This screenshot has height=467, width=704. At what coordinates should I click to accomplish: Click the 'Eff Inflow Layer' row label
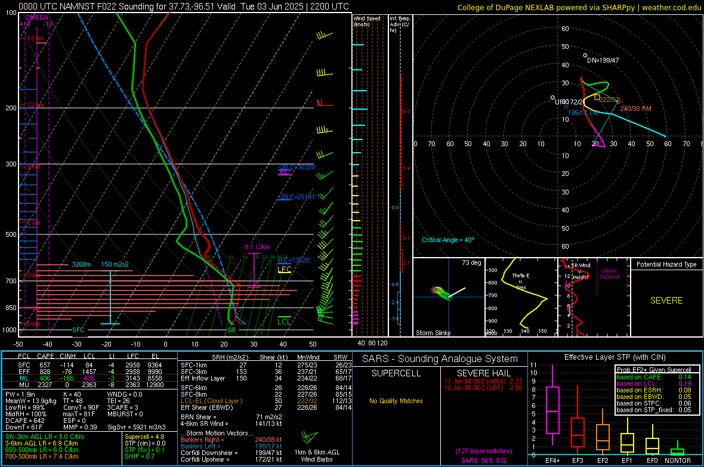203,378
